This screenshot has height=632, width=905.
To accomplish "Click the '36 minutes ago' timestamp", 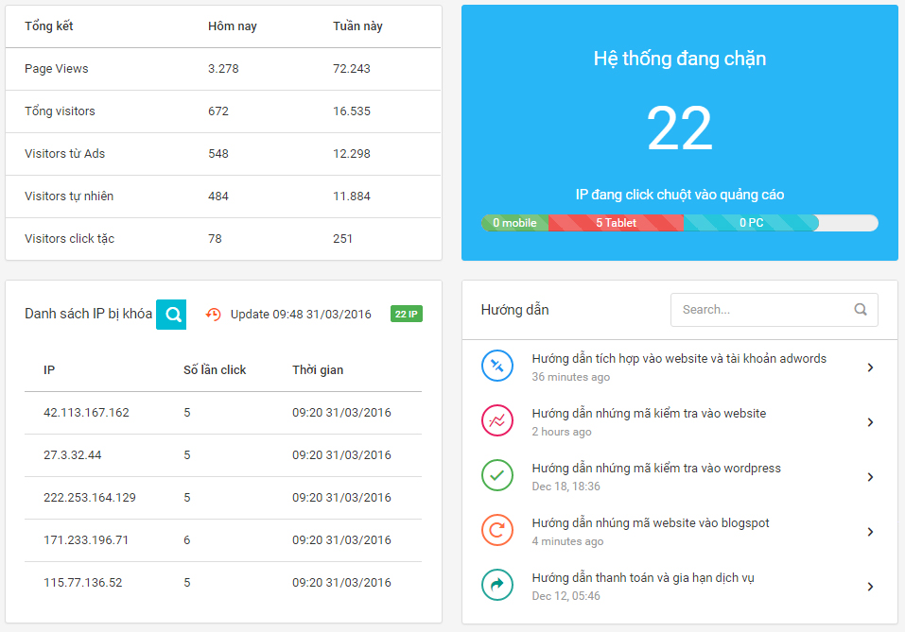I will click(x=570, y=377).
